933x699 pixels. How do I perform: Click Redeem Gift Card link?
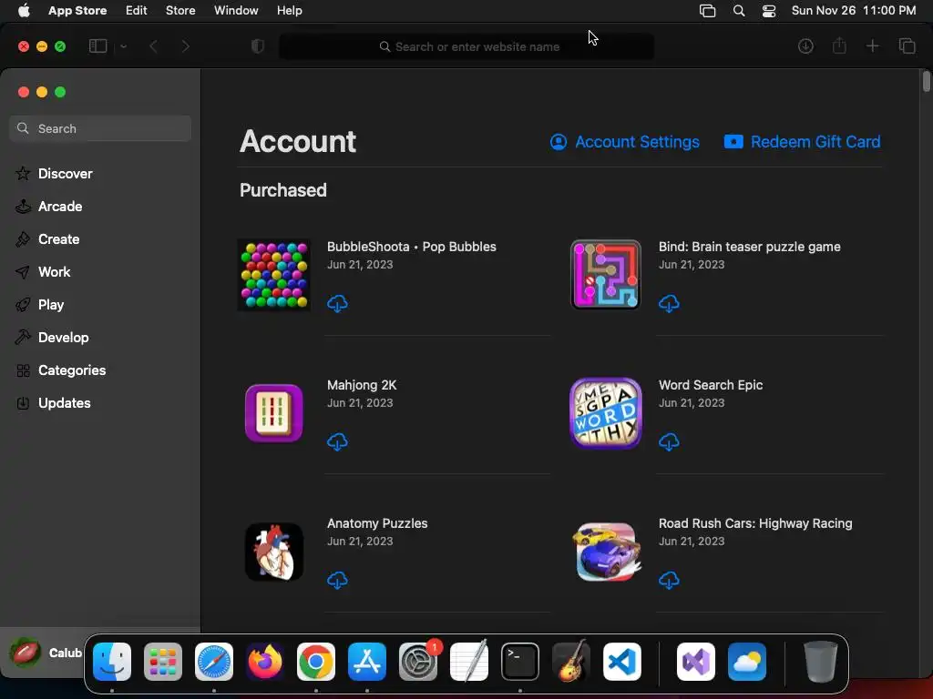pos(802,142)
